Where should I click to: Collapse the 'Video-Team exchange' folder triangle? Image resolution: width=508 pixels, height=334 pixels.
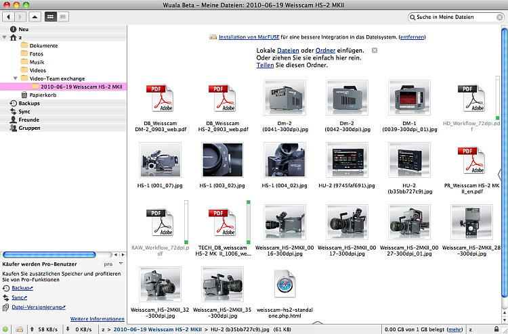(x=15, y=78)
